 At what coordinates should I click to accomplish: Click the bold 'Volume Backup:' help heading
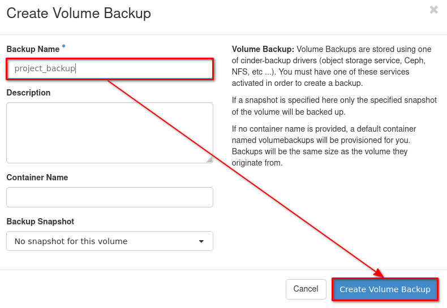coord(263,49)
